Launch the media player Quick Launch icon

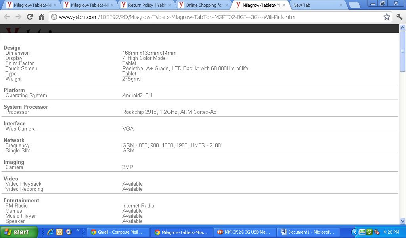click(x=68, y=232)
